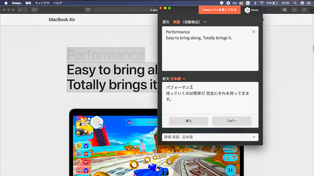This screenshot has width=314, height=176.
Task: Click the glasses icon in menu bar
Action: coord(234,3)
